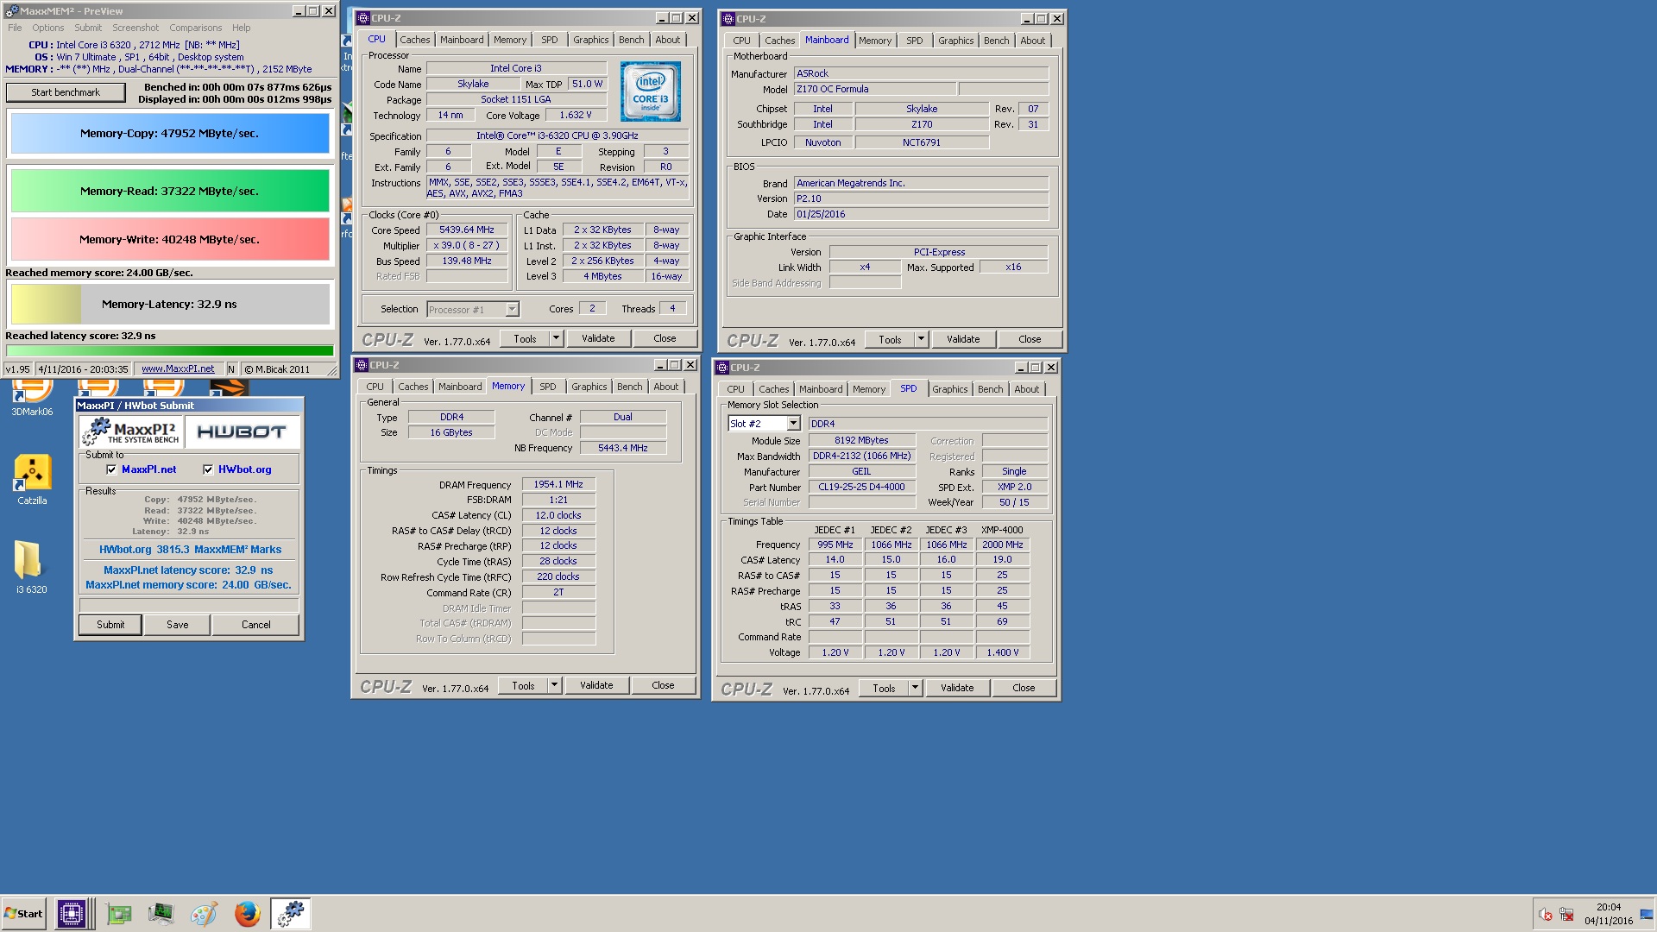1657x932 pixels.
Task: Click title icon of CPU-Z Mainboard window
Action: tap(728, 19)
